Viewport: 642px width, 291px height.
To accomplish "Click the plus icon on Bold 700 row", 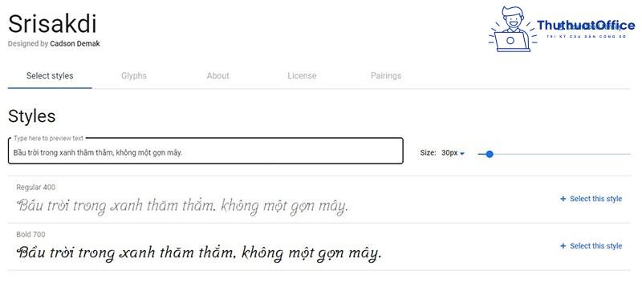I will coord(563,246).
